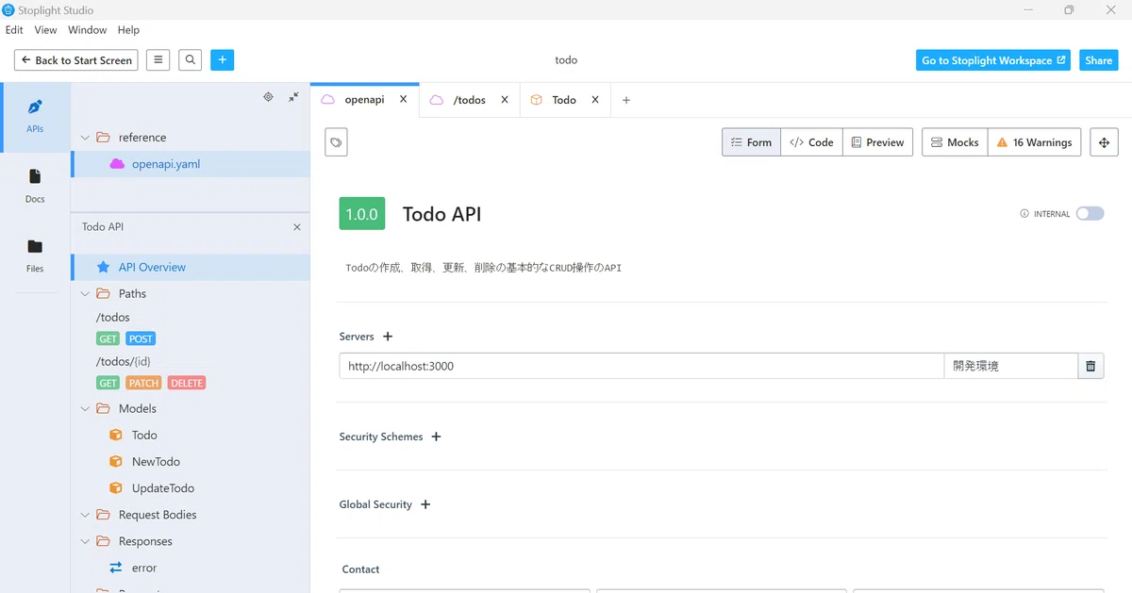
Task: Close the Todo model tab
Action: click(x=595, y=99)
